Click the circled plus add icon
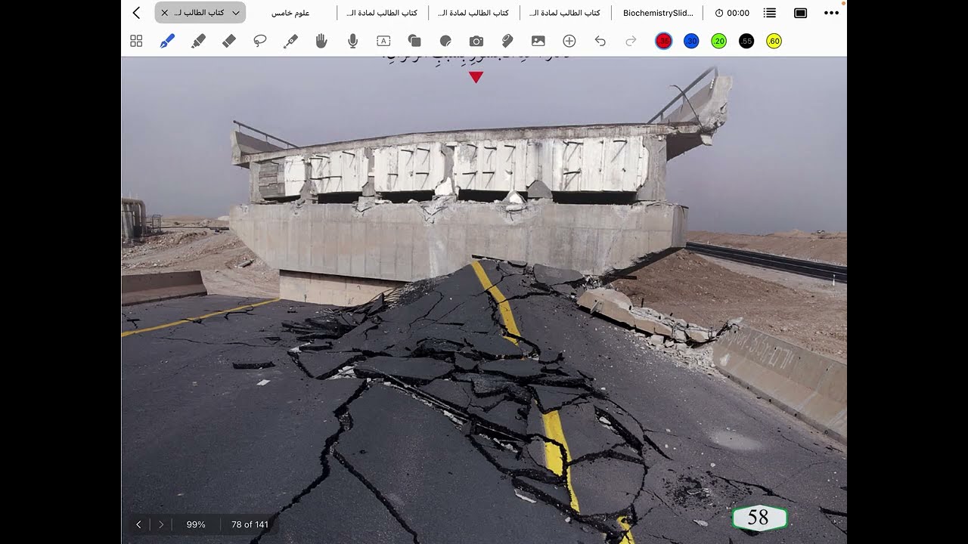968x544 pixels. coord(569,41)
